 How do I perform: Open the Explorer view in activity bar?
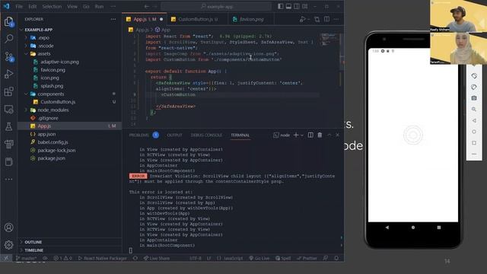[x=8, y=21]
